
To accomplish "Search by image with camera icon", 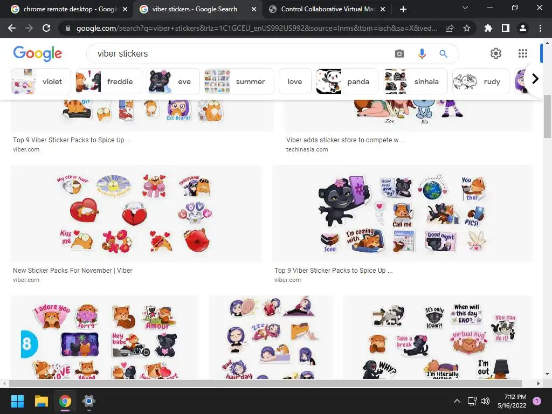I will click(399, 54).
